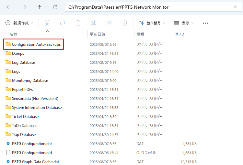The height and width of the screenshot is (165, 243).
Task: Click the '12,513 KB' size cell
Action: point(189,161)
